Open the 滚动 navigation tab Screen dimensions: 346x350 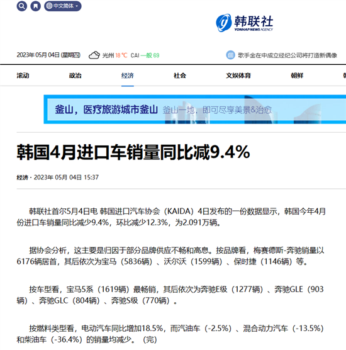point(23,76)
